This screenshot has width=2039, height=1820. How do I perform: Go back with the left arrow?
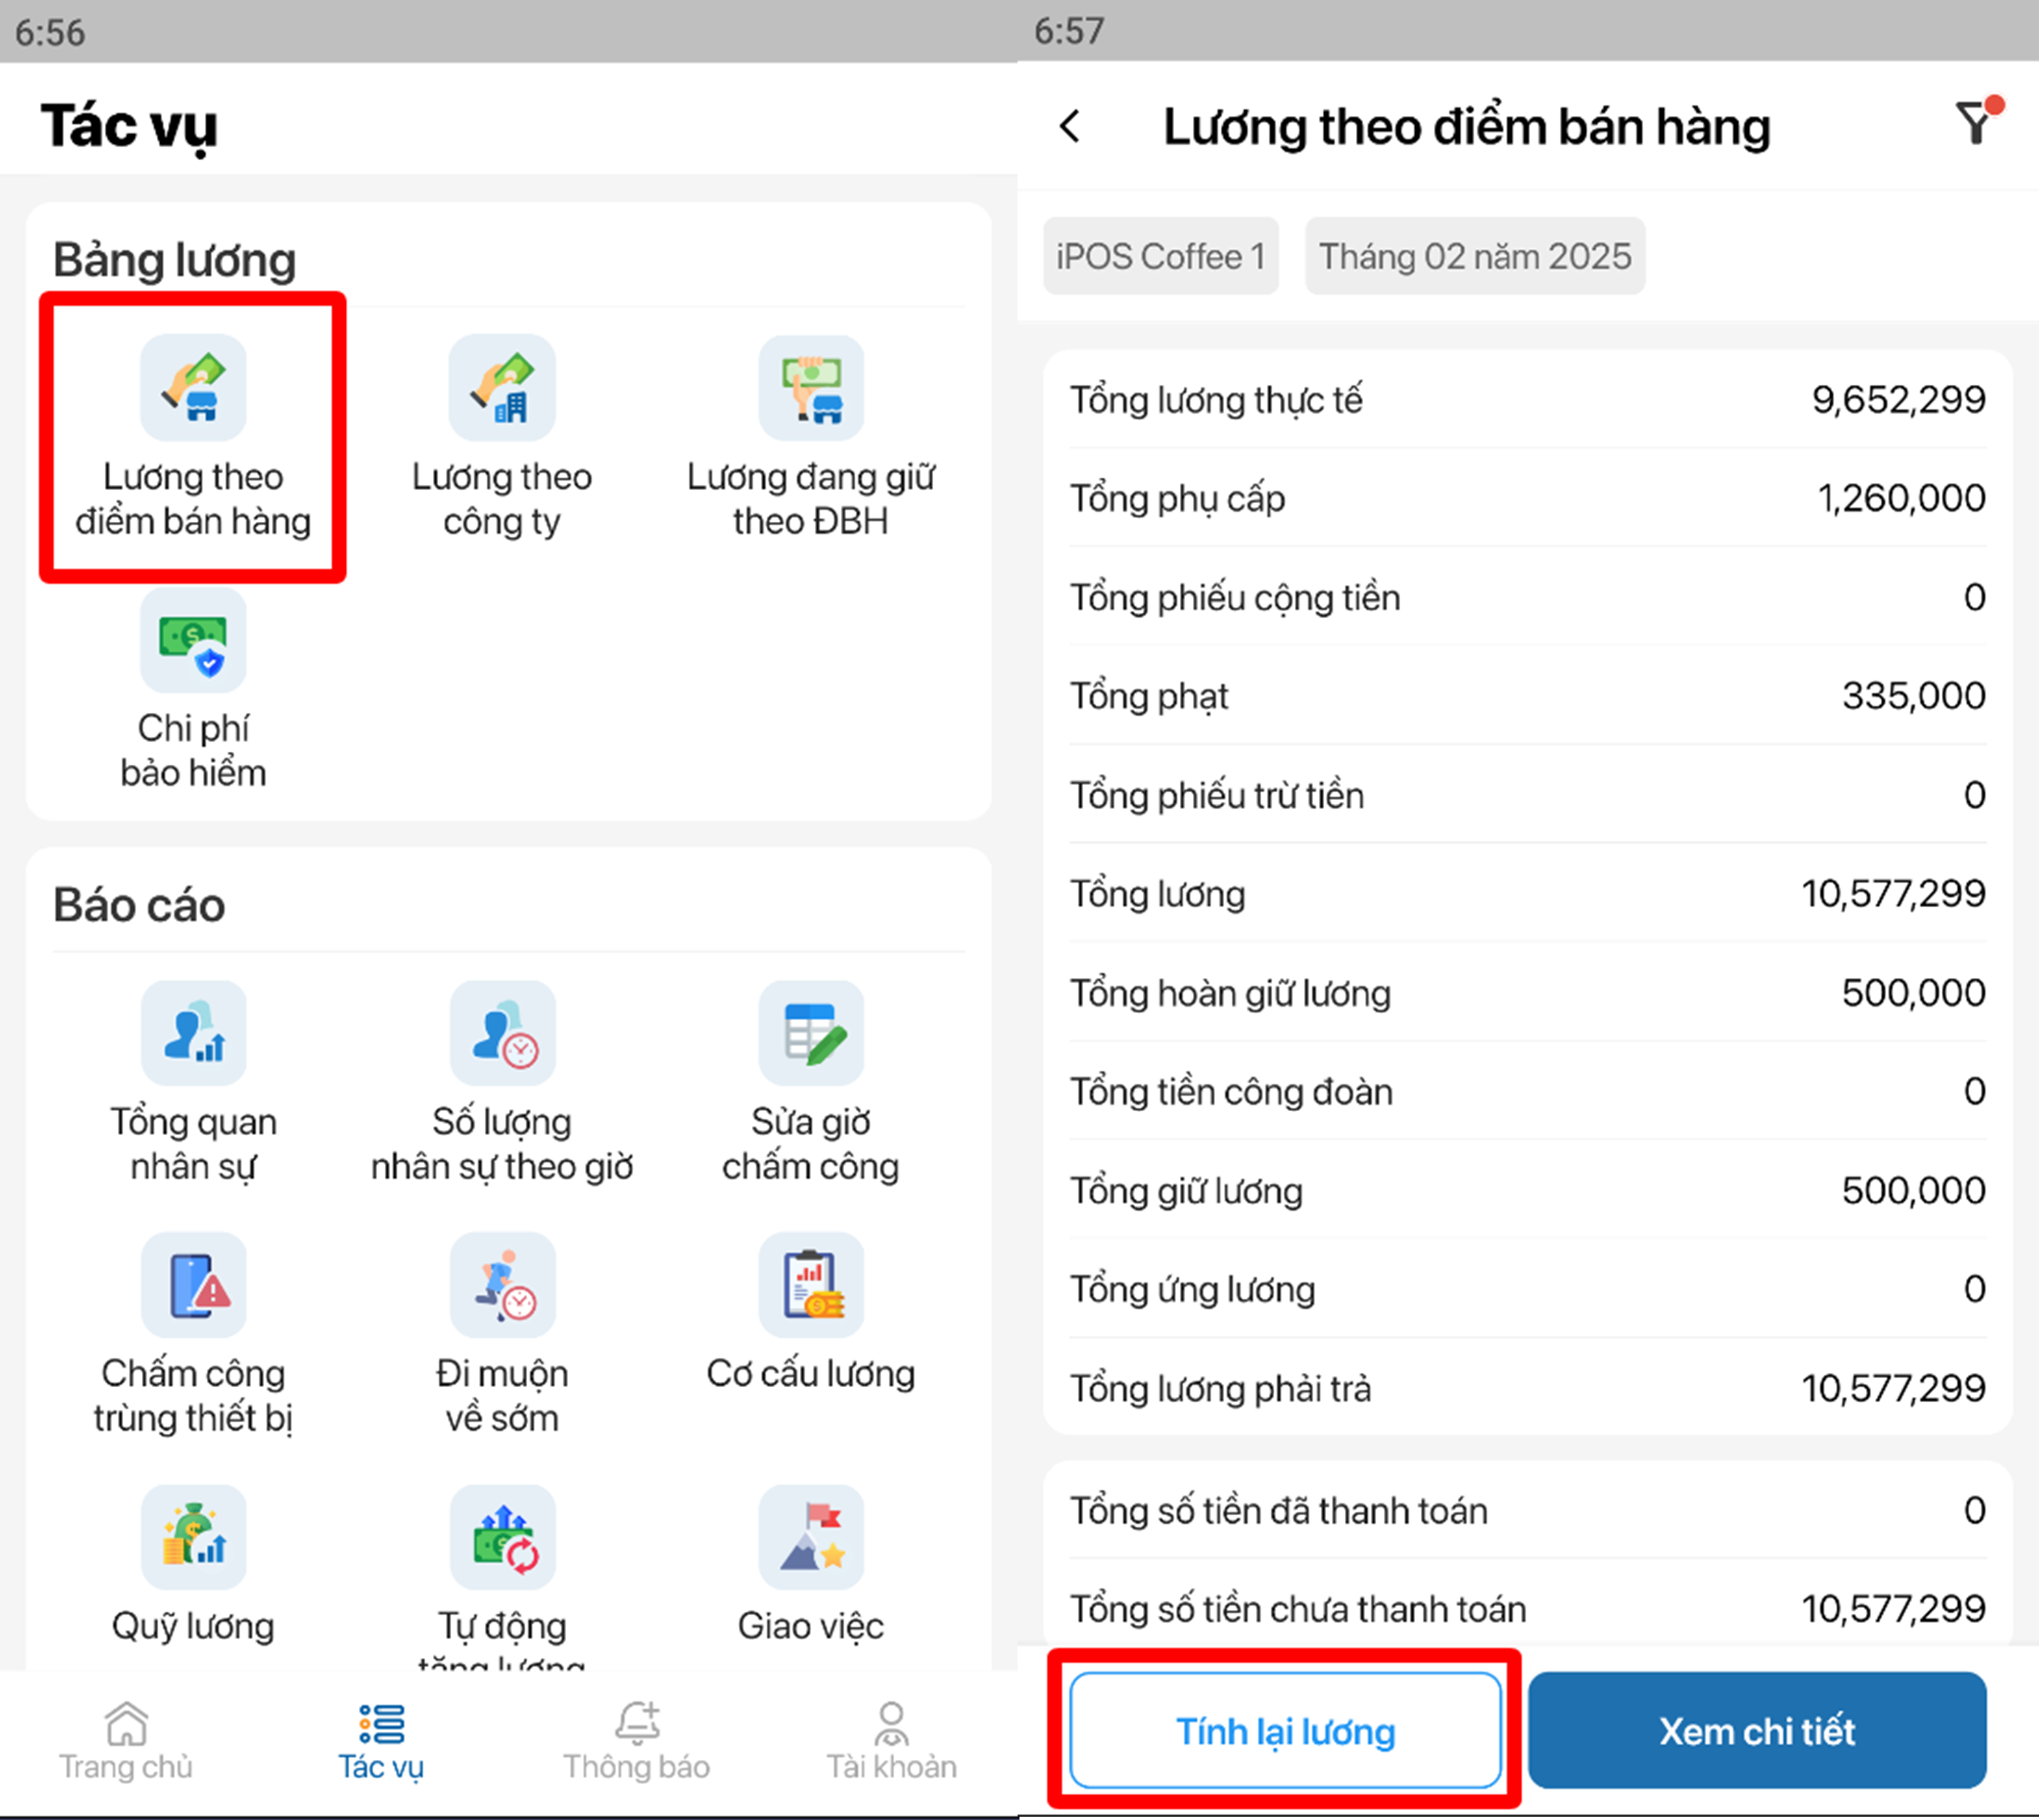point(1070,127)
